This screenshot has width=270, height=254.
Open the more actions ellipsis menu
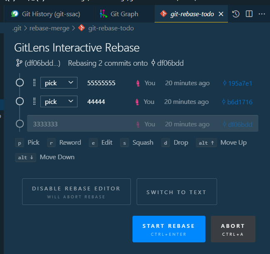pos(262,14)
